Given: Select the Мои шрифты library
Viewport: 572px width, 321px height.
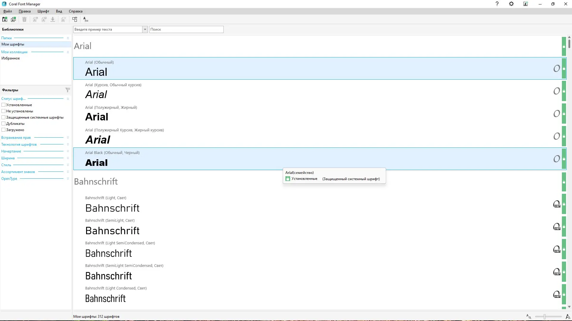Looking at the screenshot, I should (13, 44).
